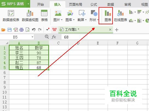Click the magnifier icon beside formula bar
The height and width of the screenshot is (111, 149).
coord(47,37)
